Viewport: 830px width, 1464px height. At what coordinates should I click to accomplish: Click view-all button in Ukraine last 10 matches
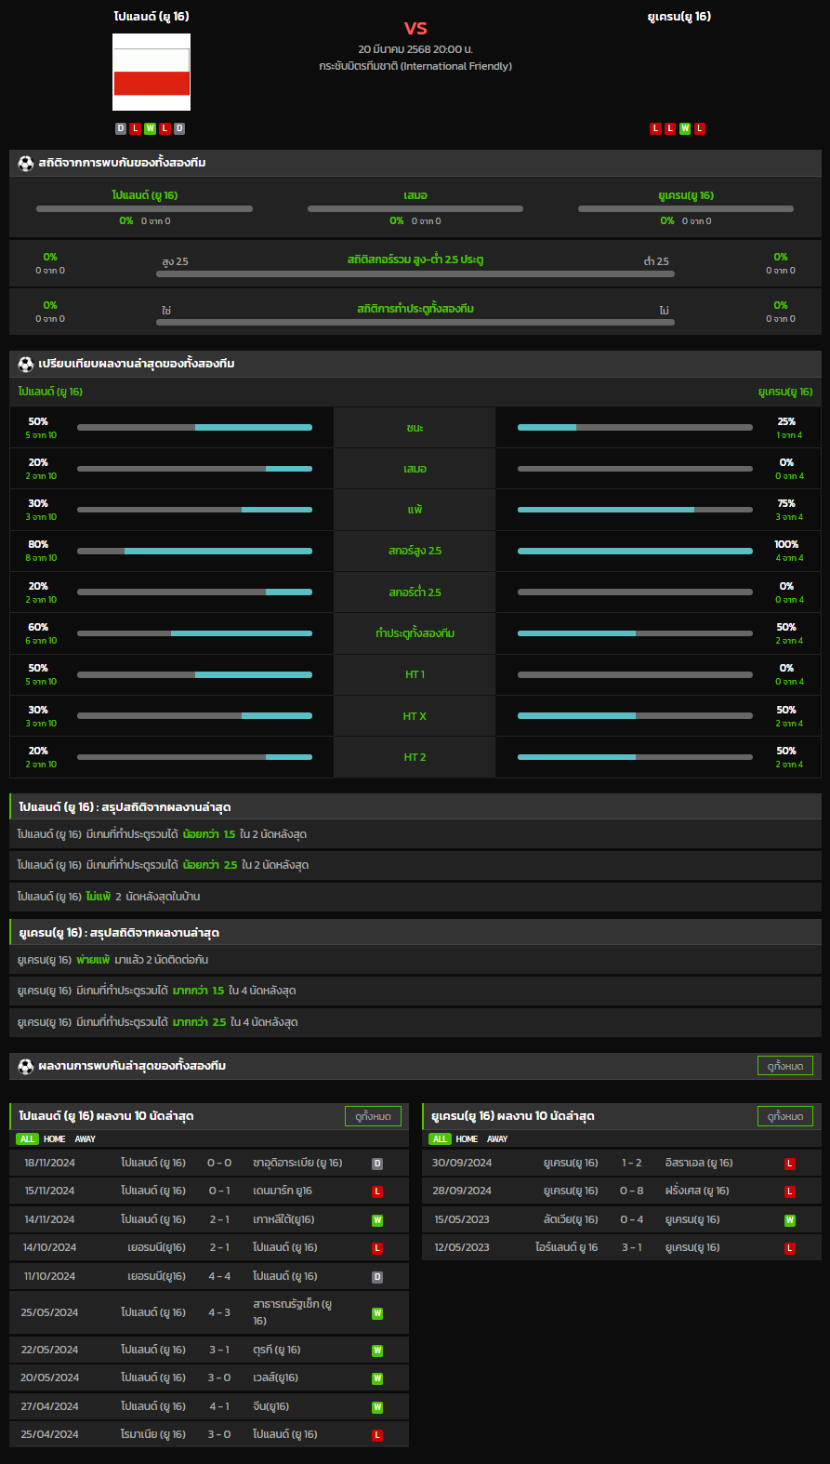point(785,1116)
